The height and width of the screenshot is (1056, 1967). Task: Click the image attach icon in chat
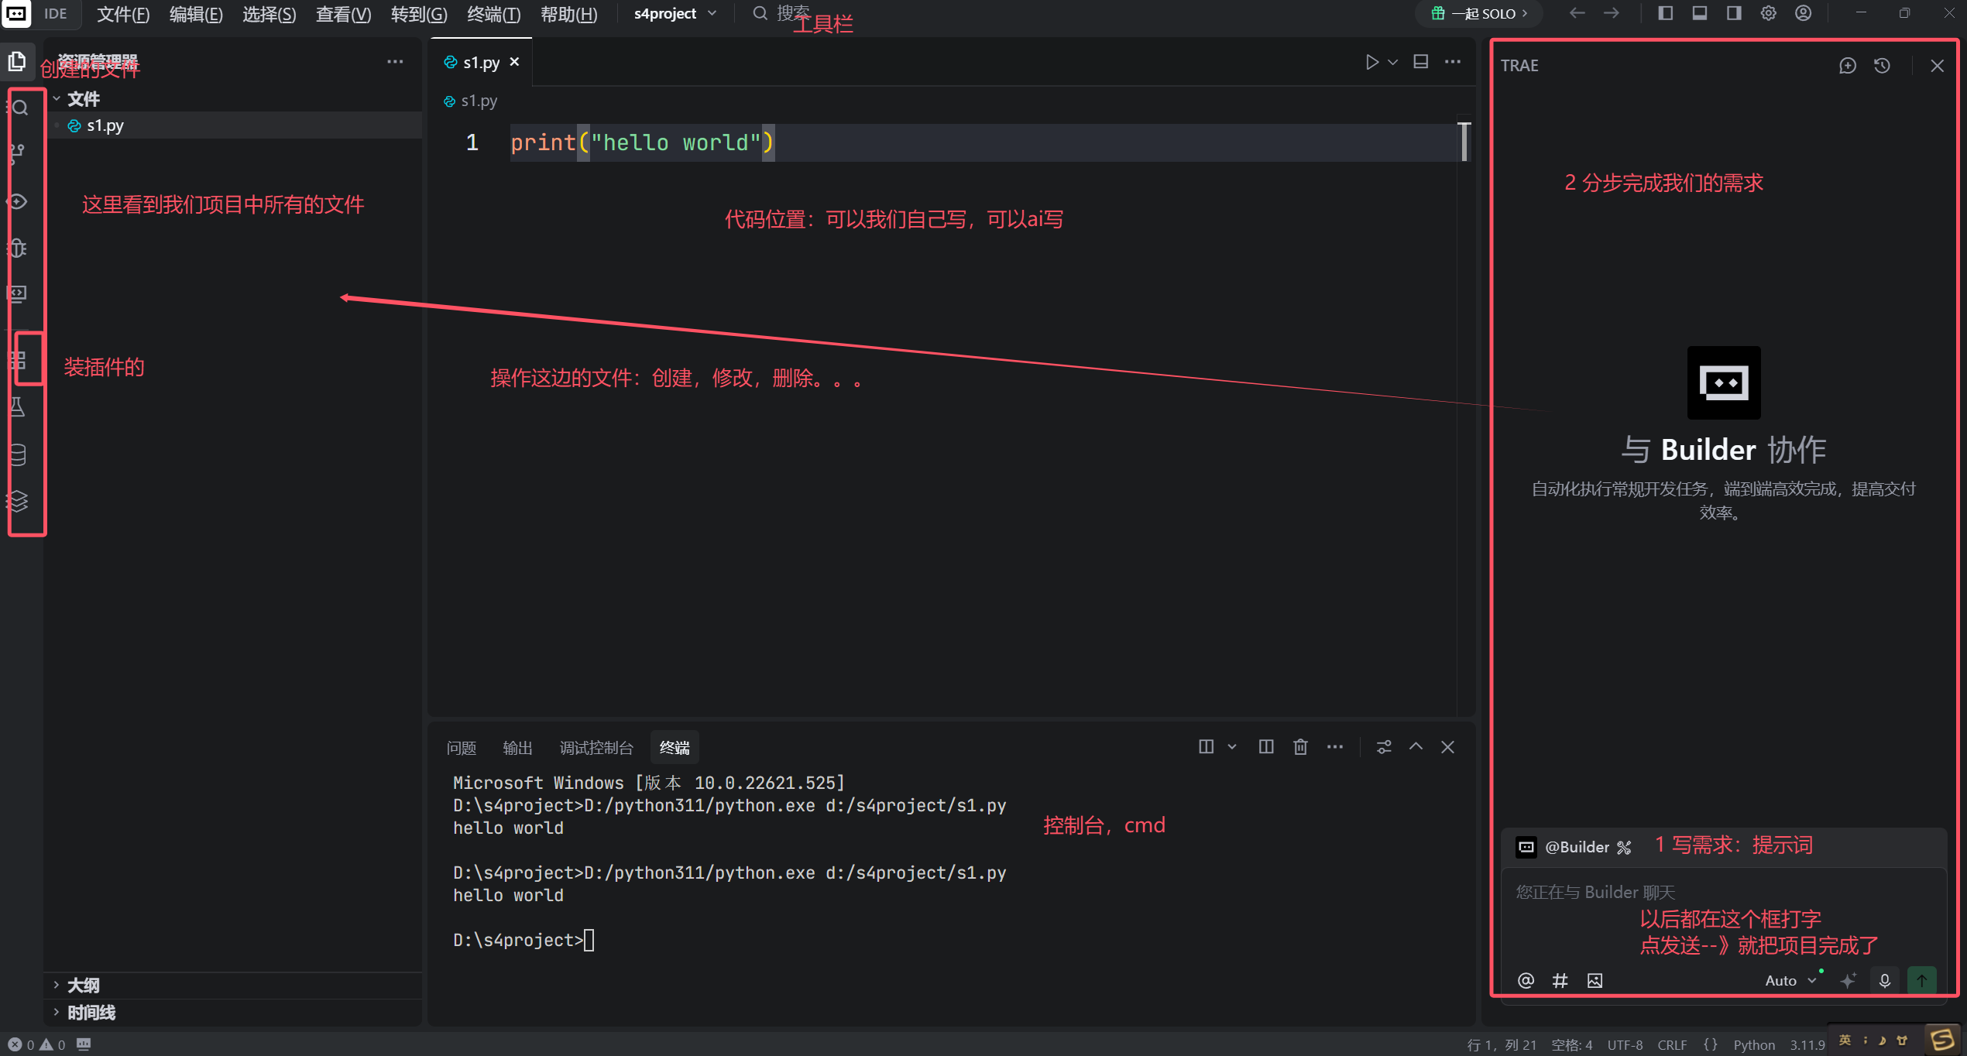(1595, 981)
